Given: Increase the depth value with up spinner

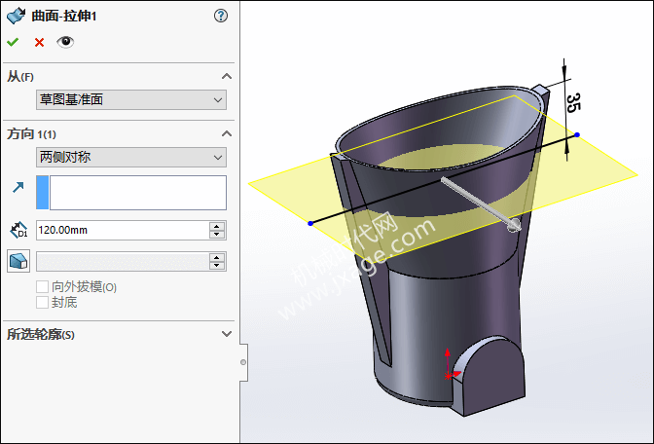Looking at the screenshot, I should click(x=218, y=226).
